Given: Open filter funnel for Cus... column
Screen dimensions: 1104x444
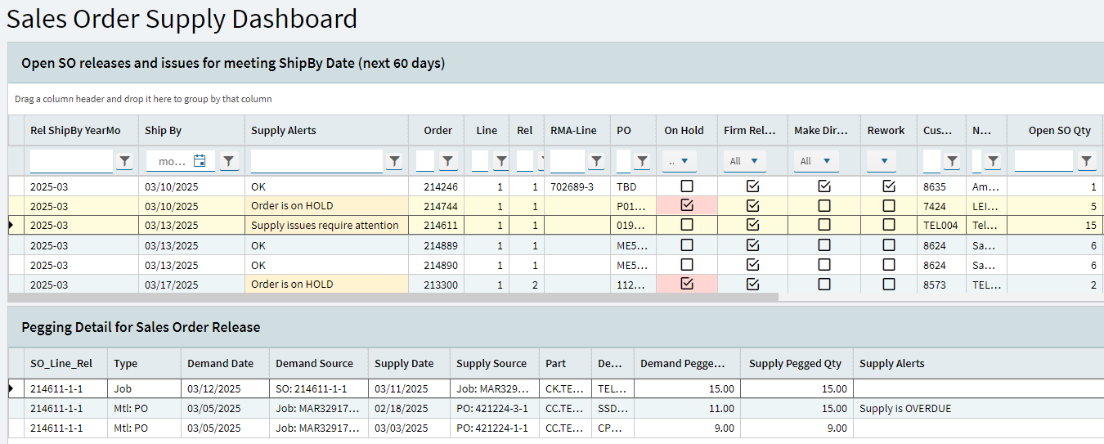Looking at the screenshot, I should (952, 161).
